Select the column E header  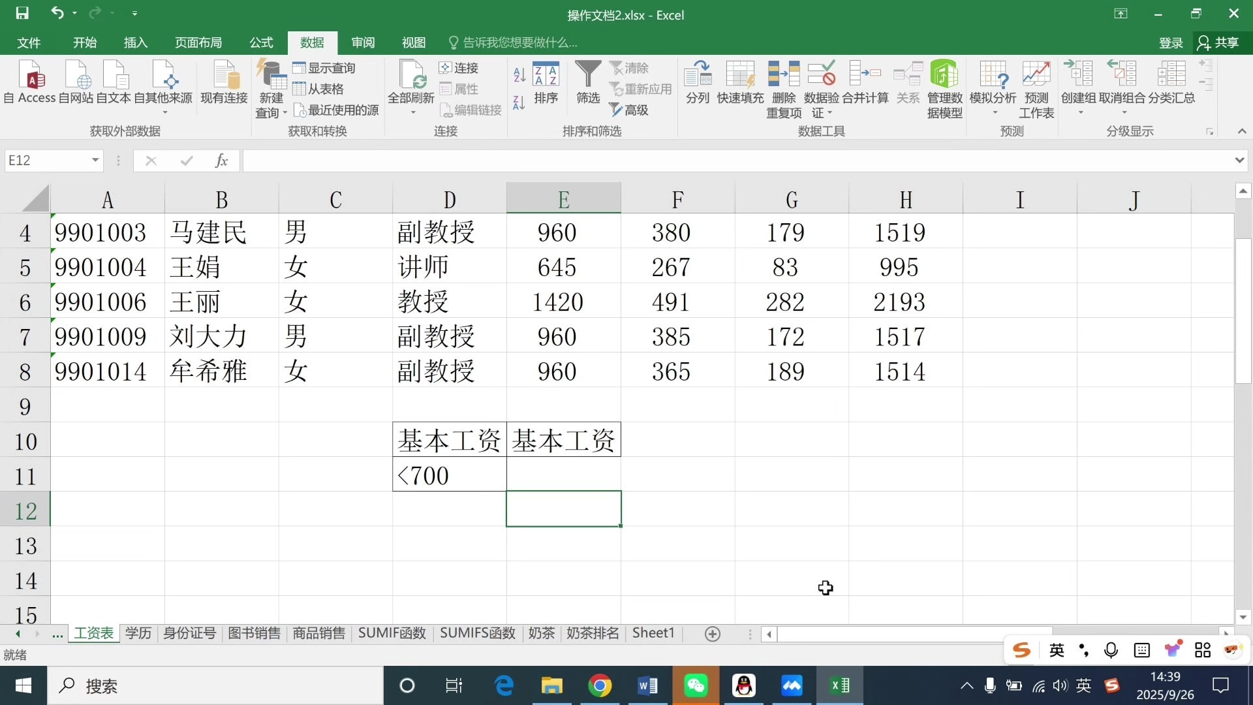point(564,200)
